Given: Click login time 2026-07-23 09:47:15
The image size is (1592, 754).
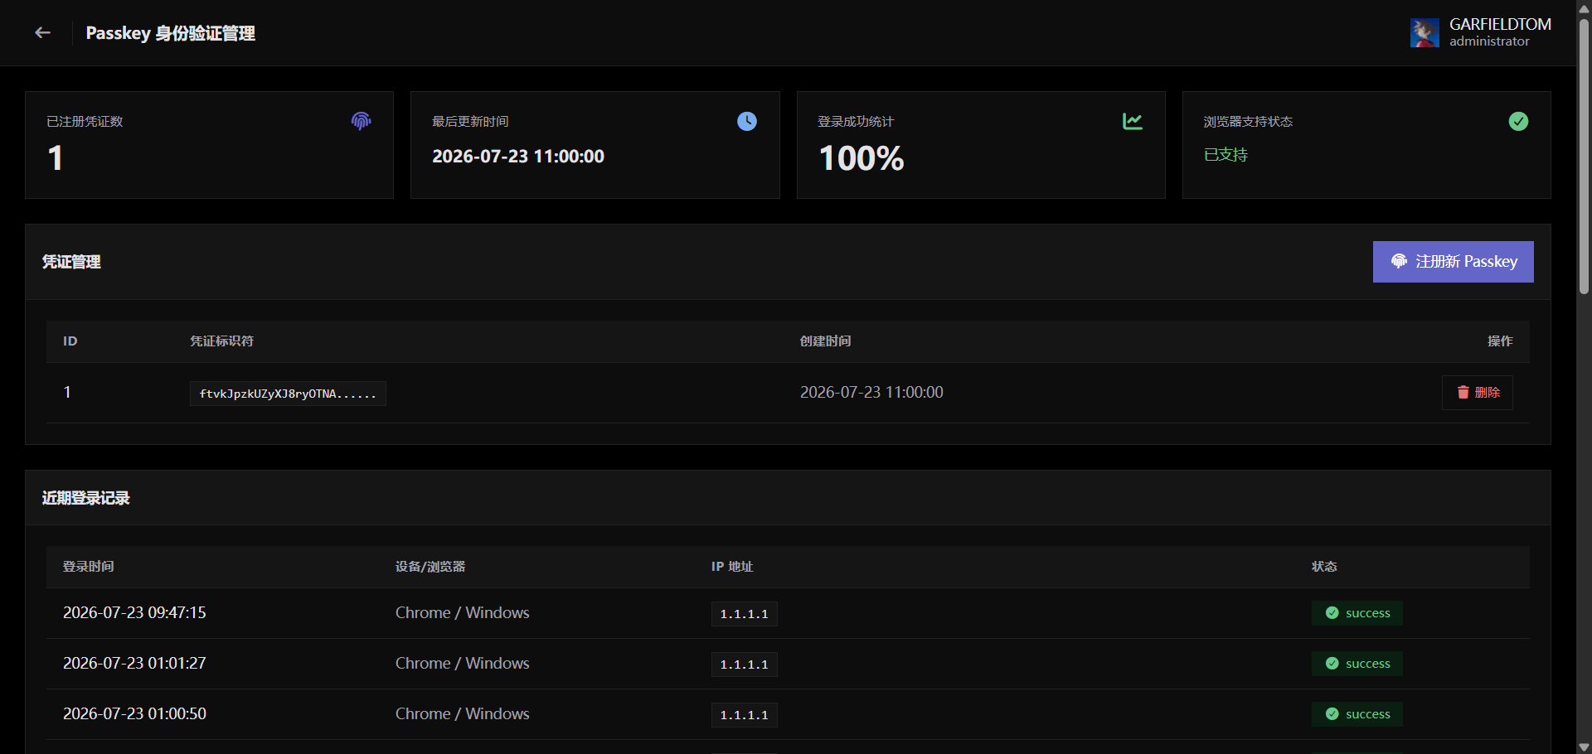Looking at the screenshot, I should click(x=134, y=613).
